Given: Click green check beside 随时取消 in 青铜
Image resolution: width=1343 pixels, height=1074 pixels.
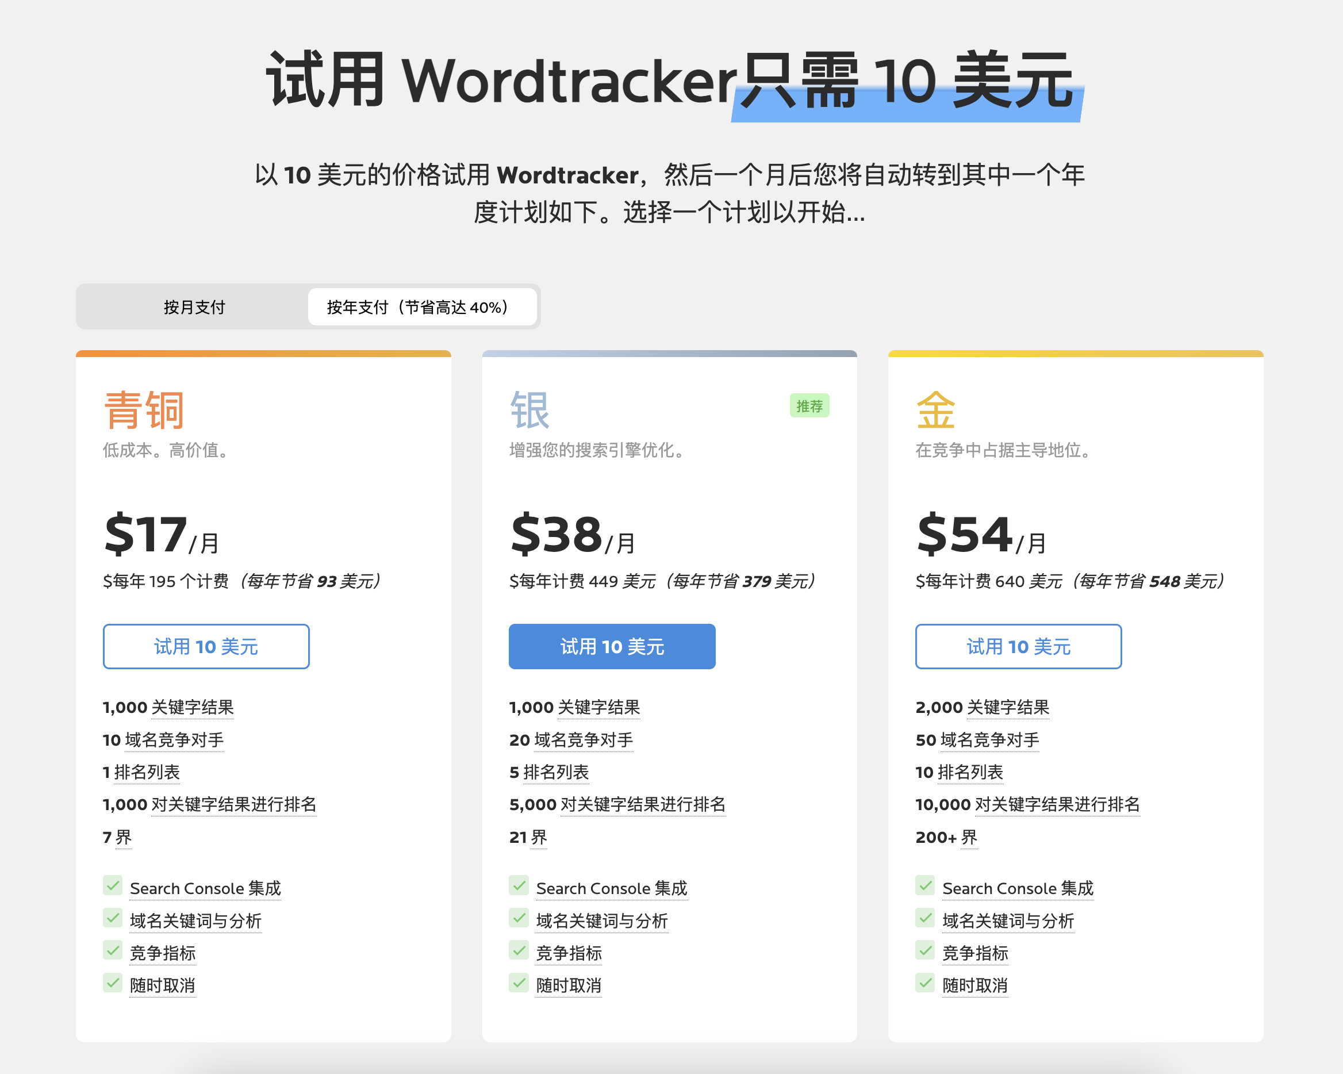Looking at the screenshot, I should click(x=113, y=983).
